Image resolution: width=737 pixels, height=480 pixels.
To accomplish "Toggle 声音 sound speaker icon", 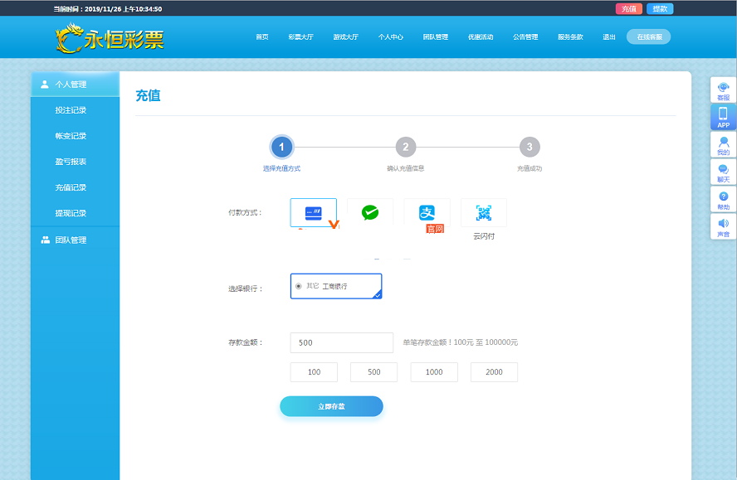I will point(723,227).
